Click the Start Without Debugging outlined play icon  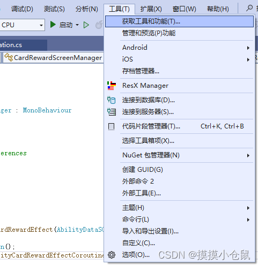86,25
